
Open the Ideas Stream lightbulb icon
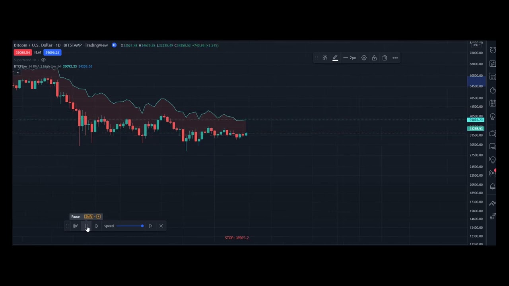[x=493, y=160]
